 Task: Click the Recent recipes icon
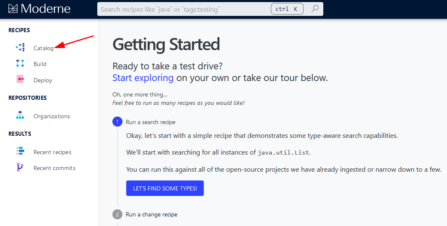20,151
